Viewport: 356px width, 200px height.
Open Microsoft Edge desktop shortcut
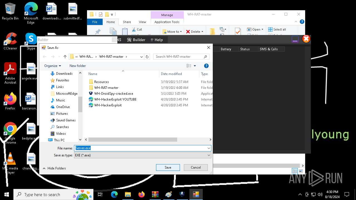pyautogui.click(x=31, y=13)
